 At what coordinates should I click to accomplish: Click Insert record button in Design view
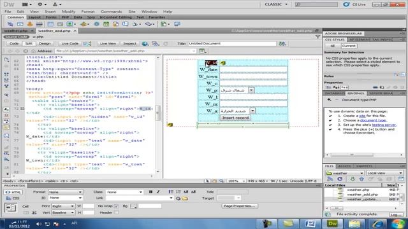coord(235,118)
